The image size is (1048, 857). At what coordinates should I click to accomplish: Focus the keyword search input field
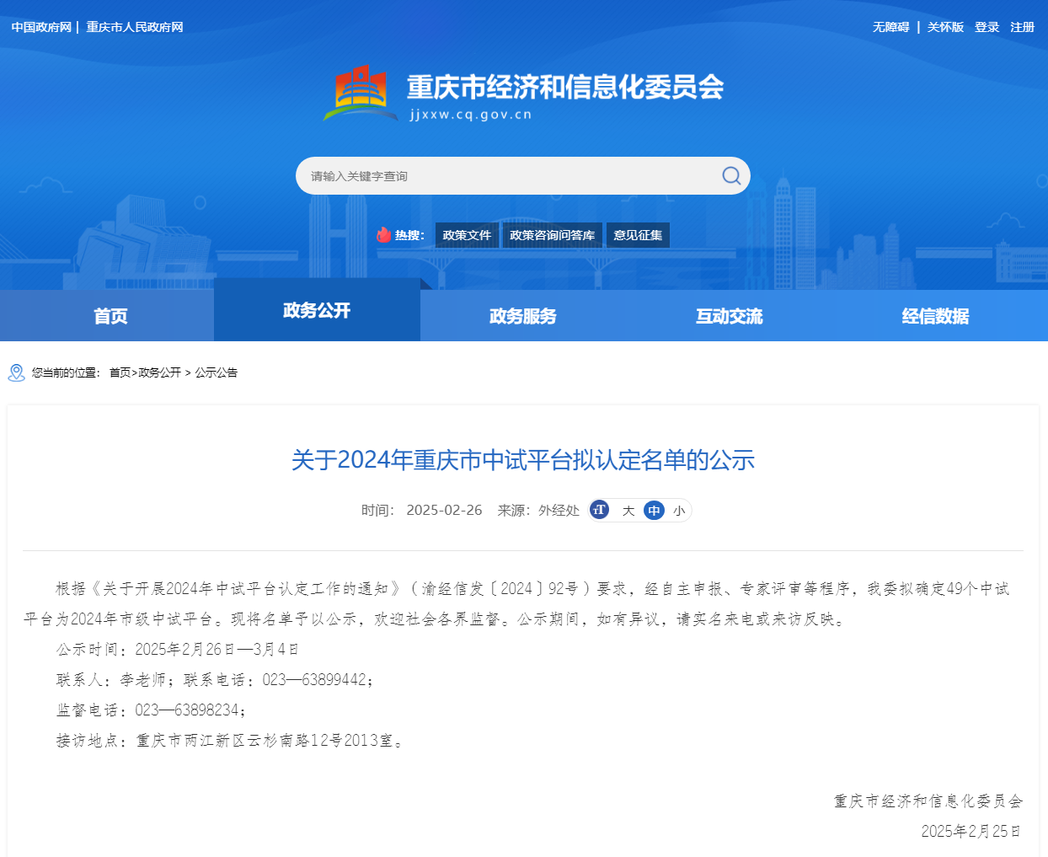click(x=505, y=176)
